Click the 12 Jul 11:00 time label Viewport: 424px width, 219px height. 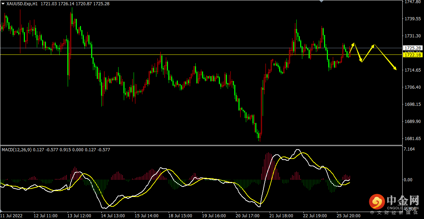pos(46,216)
